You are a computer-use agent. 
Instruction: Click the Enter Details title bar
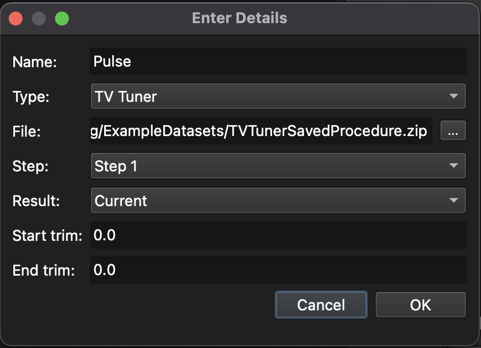coord(240,18)
